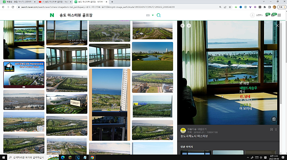
Task: Expand the search box dropdown arrow
Action: 153,15
